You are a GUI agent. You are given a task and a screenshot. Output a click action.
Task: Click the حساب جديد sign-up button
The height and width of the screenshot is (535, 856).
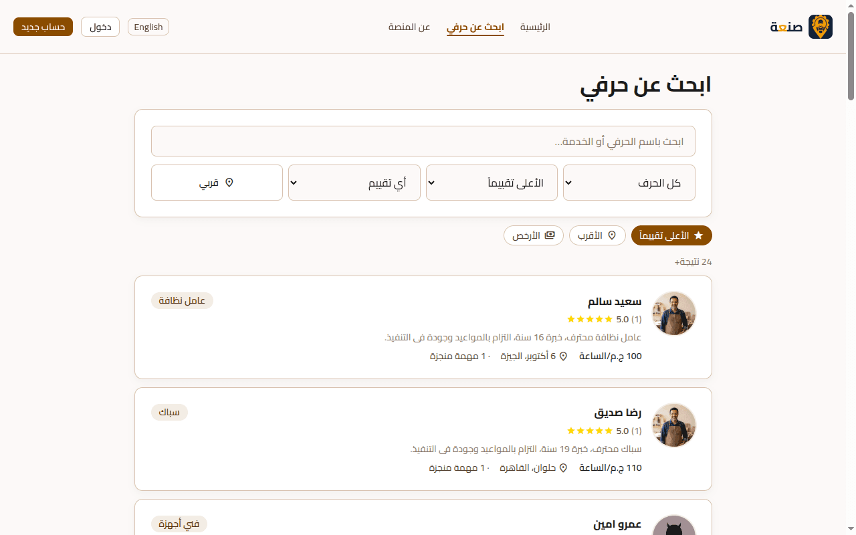(x=43, y=27)
